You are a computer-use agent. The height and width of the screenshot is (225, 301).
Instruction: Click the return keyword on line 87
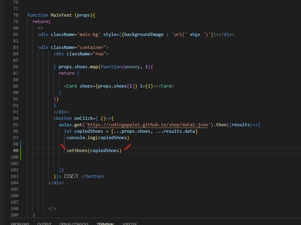tap(66, 73)
